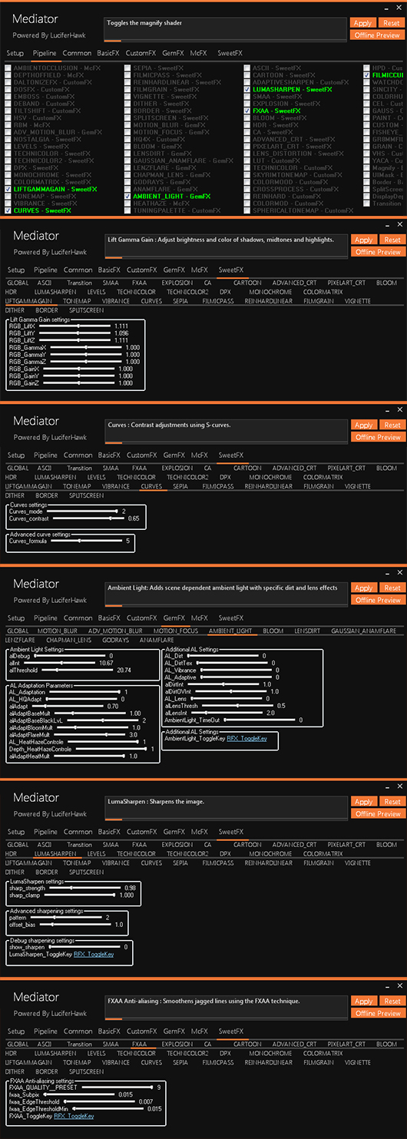Click Offline Preview in the Ambient Light panel
This screenshot has height=1139, width=407.
[x=377, y=600]
